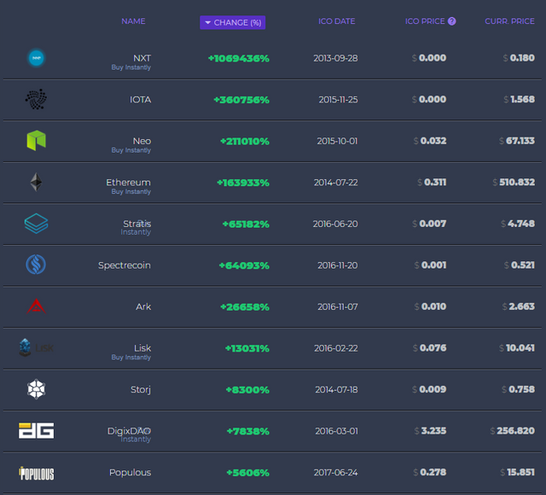546x495 pixels.
Task: Select the +1069436% change value
Action: [239, 58]
